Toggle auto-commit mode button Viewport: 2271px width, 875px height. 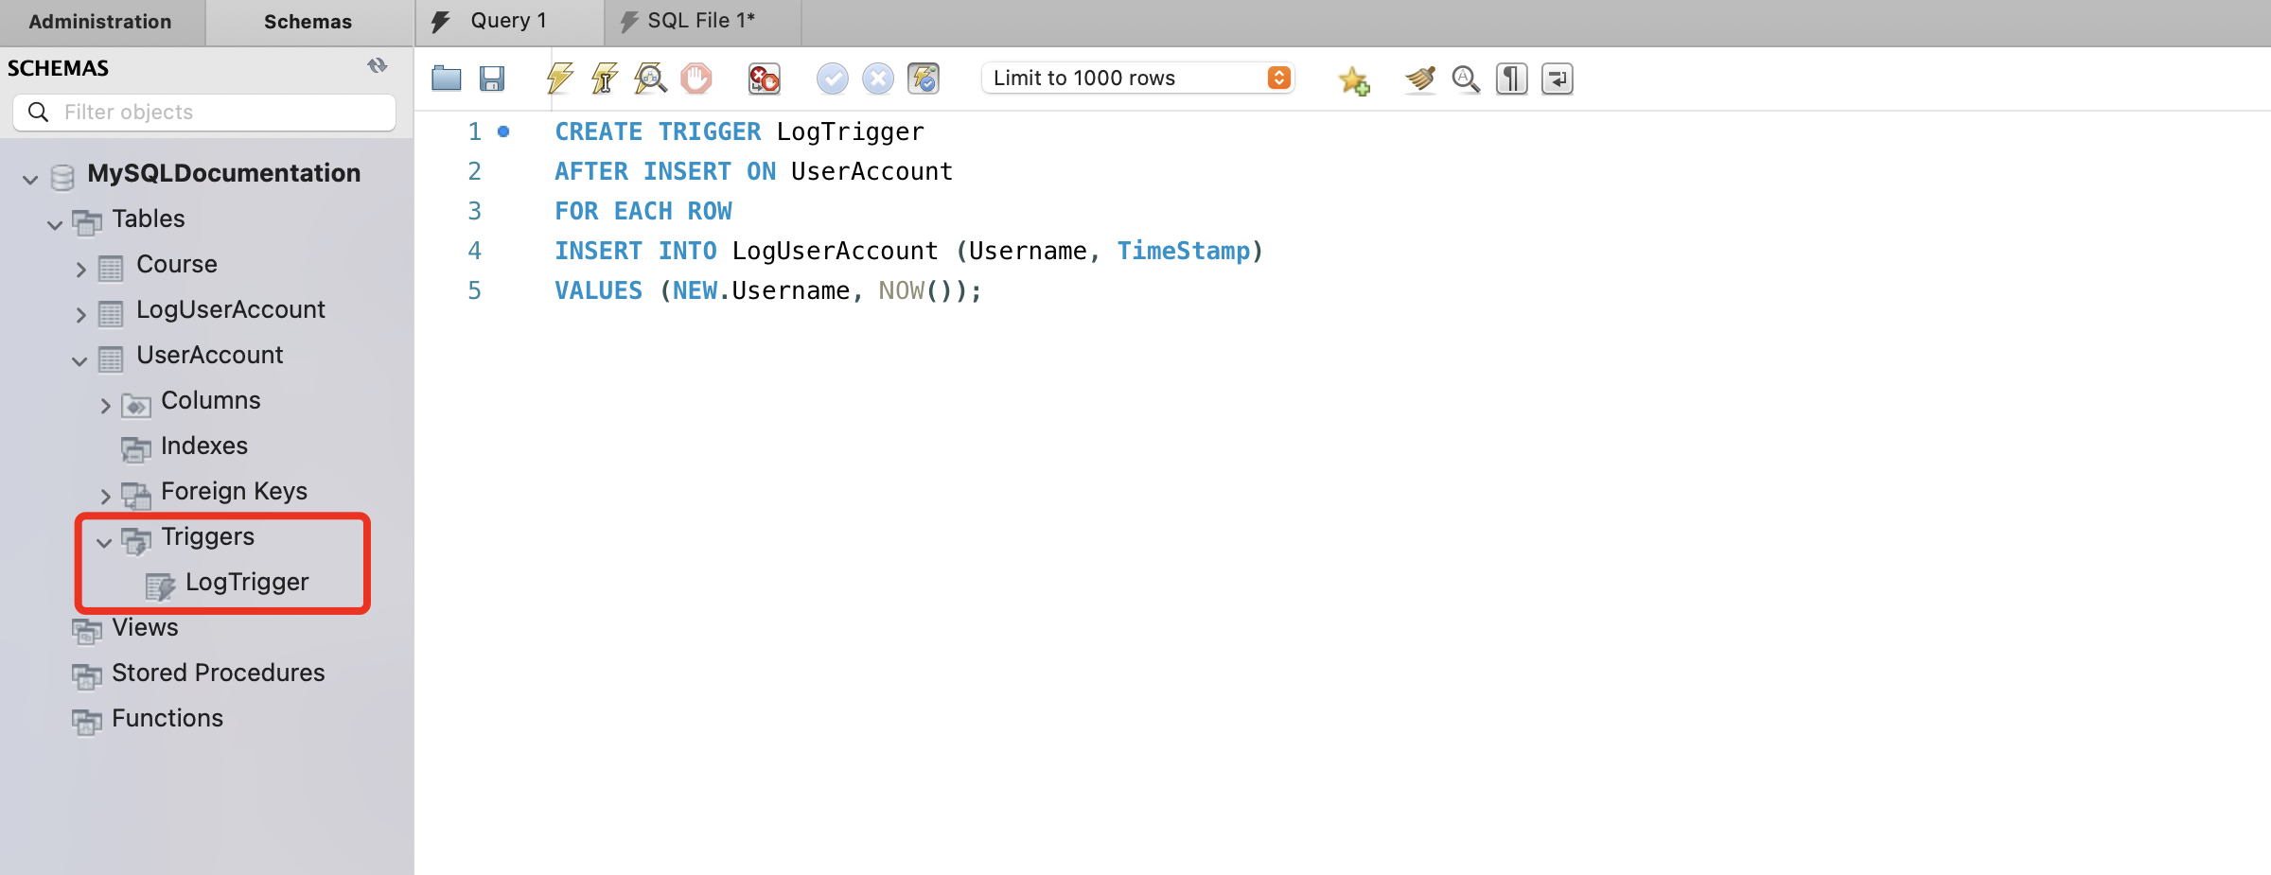[924, 79]
